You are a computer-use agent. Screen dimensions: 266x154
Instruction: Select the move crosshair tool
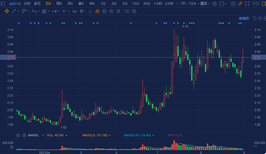point(7,11)
